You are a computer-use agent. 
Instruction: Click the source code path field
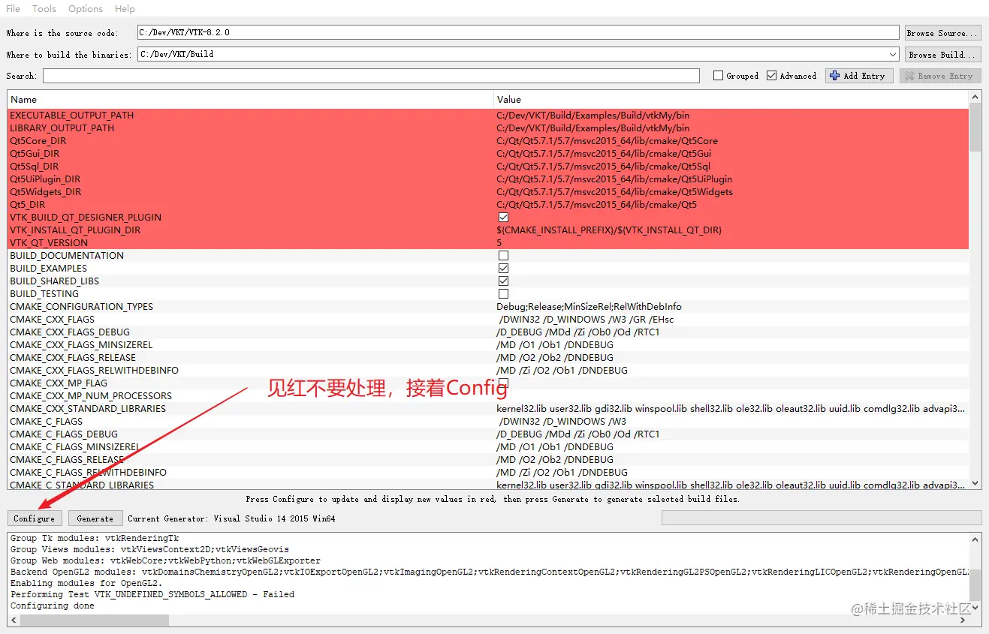tap(518, 33)
